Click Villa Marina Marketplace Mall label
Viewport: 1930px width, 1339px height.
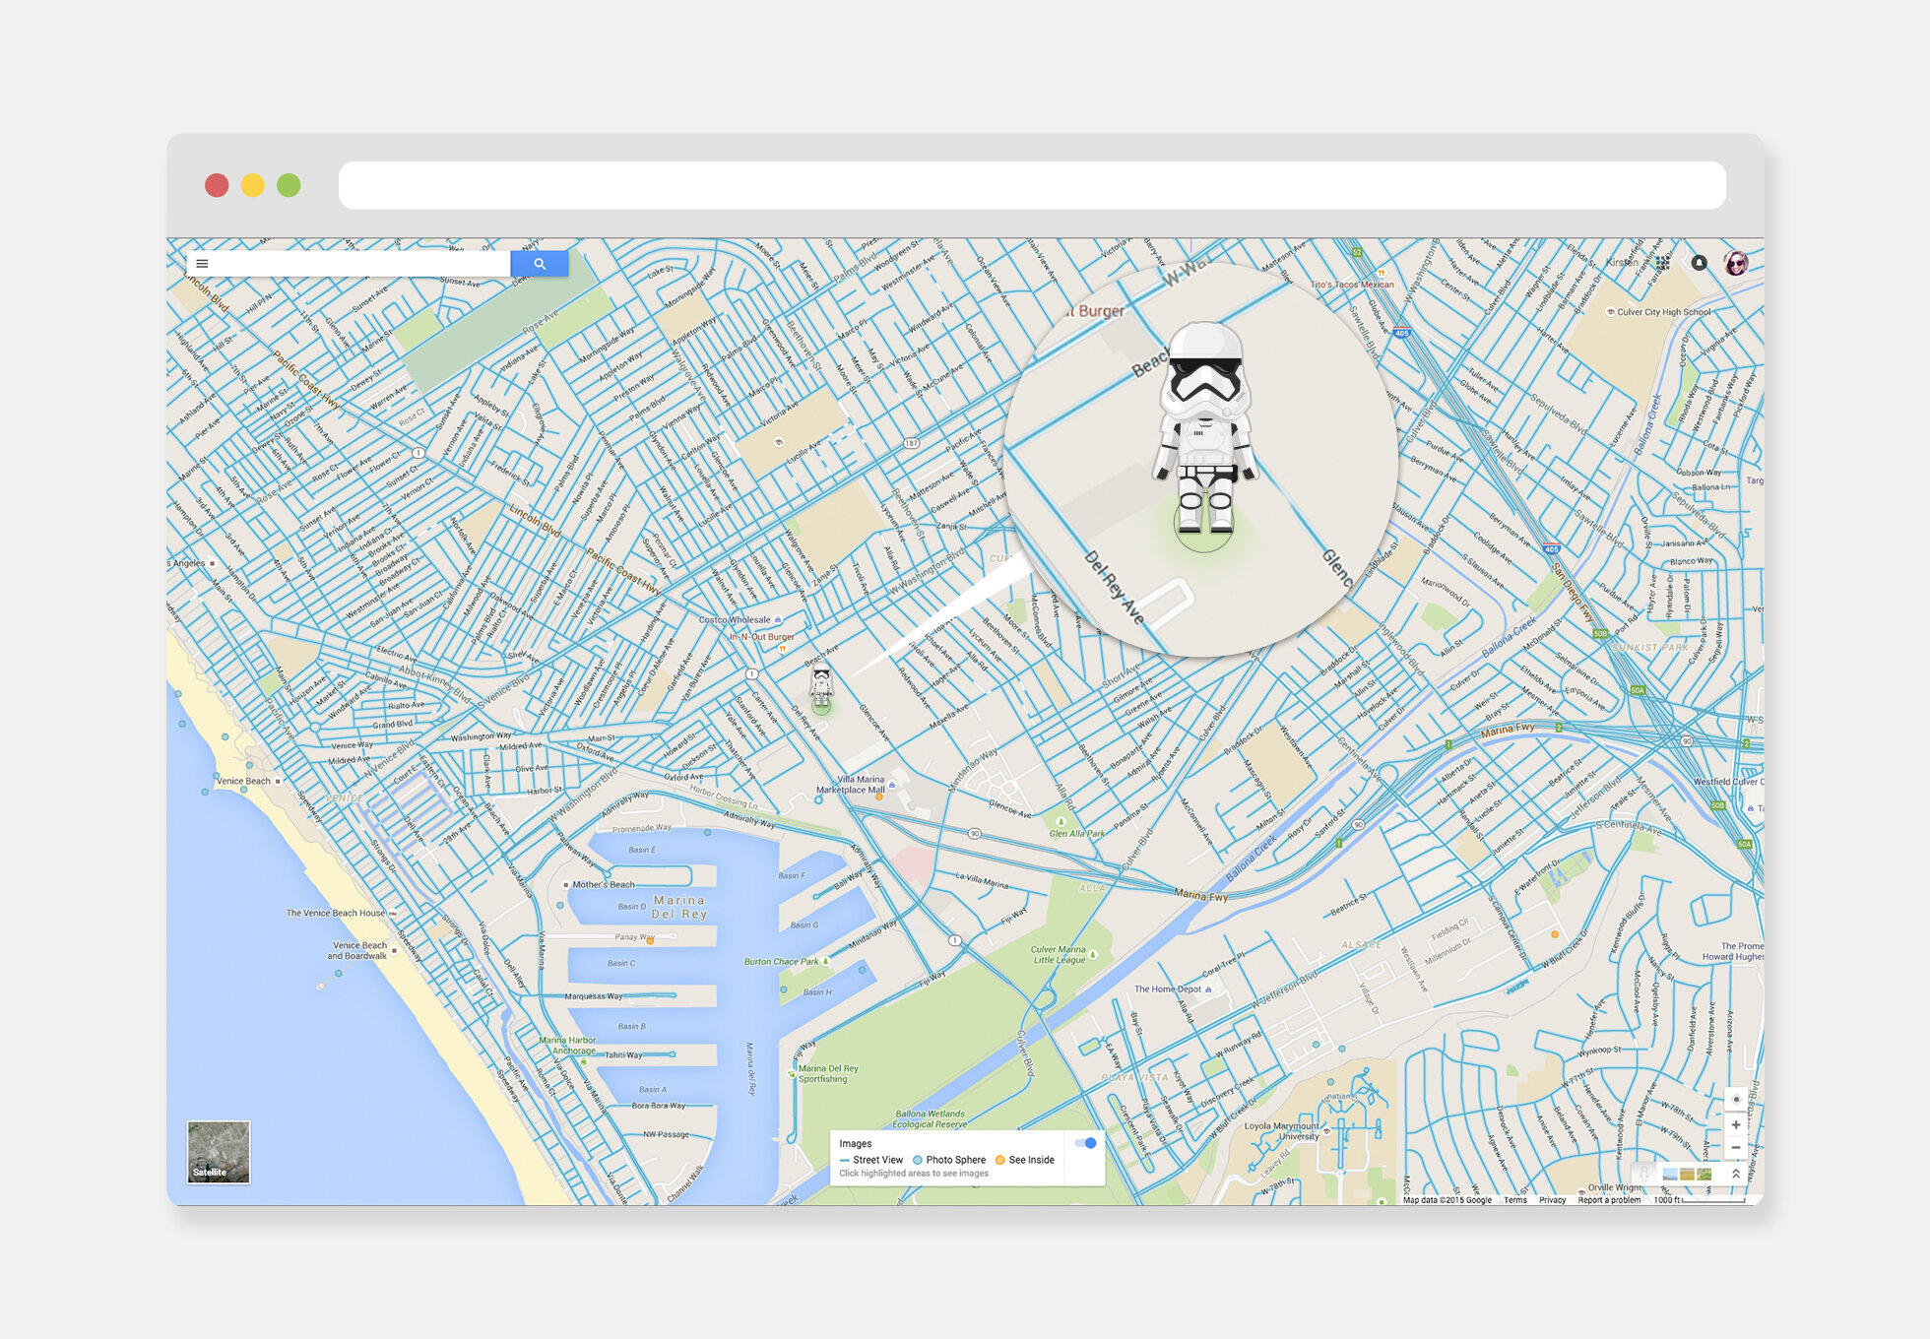[x=851, y=785]
